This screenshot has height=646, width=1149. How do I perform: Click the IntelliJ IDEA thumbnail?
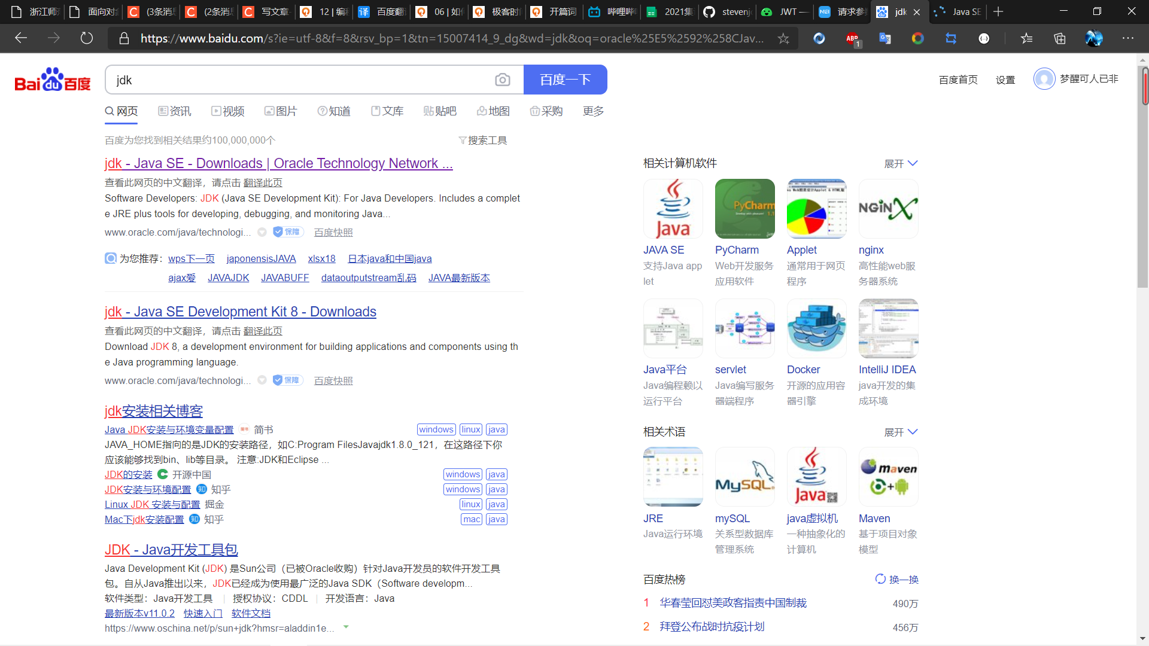888,328
